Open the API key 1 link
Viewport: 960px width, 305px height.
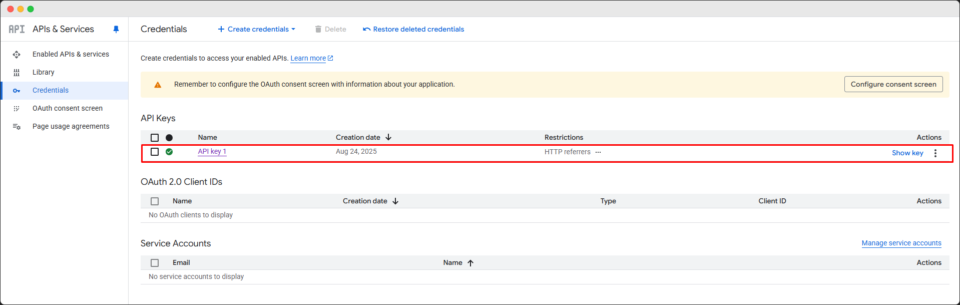point(212,151)
